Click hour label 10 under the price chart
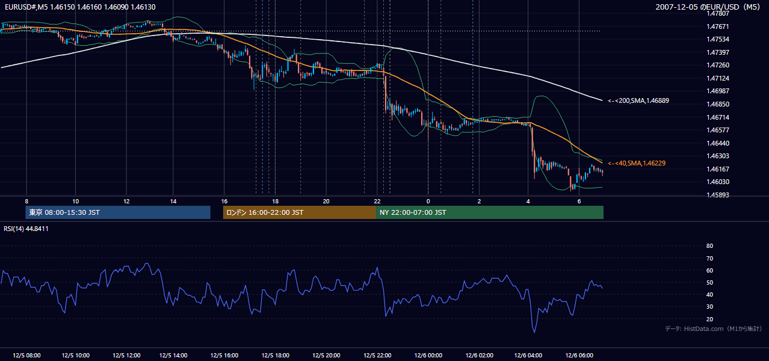Viewport: 769px width, 361px height. (x=76, y=201)
